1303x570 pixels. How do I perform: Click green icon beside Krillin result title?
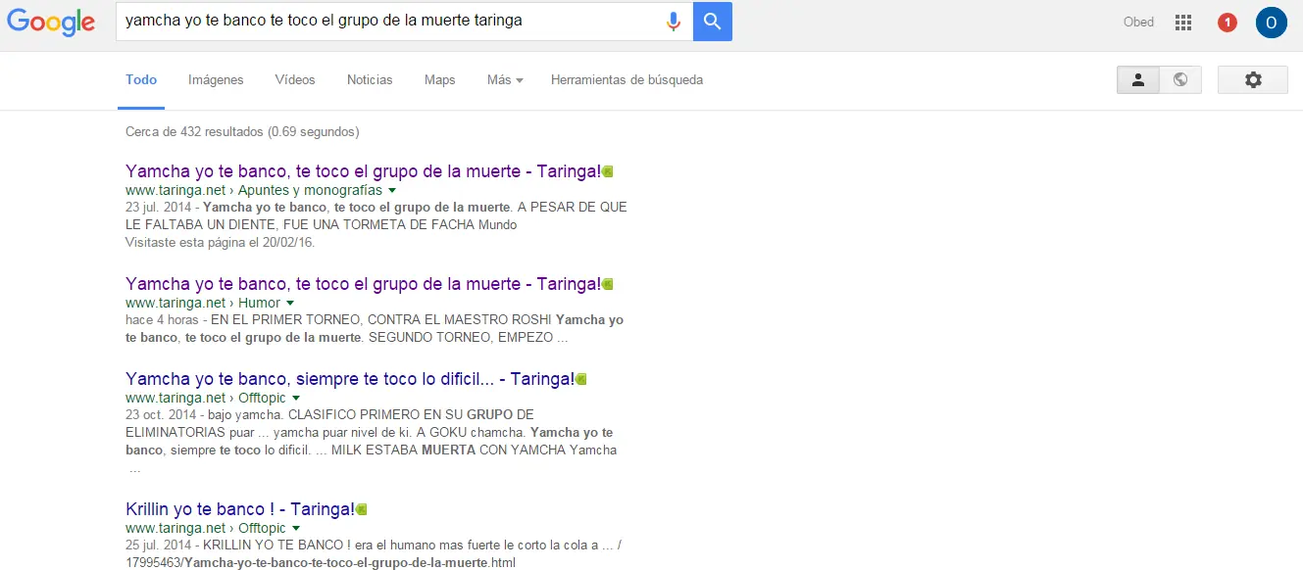click(362, 509)
